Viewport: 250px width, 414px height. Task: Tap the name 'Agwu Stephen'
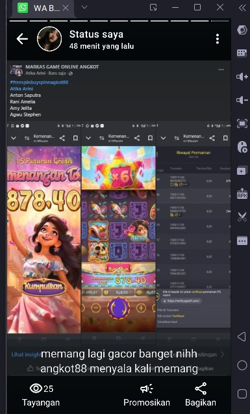pyautogui.click(x=25, y=114)
